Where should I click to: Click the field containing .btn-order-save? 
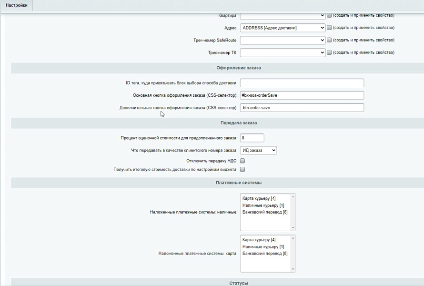[302, 108]
